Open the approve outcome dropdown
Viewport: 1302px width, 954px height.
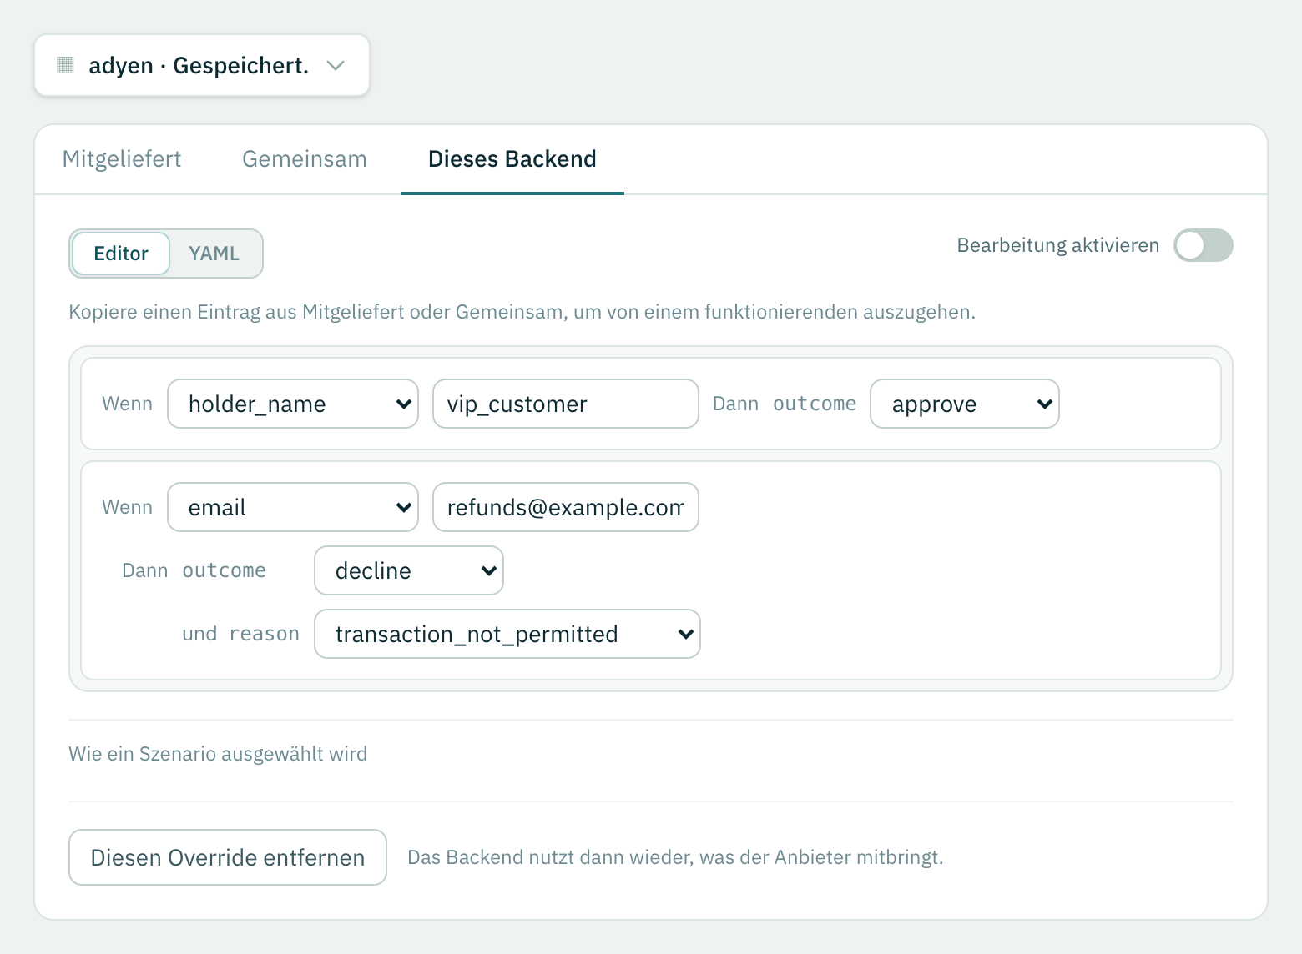point(965,404)
